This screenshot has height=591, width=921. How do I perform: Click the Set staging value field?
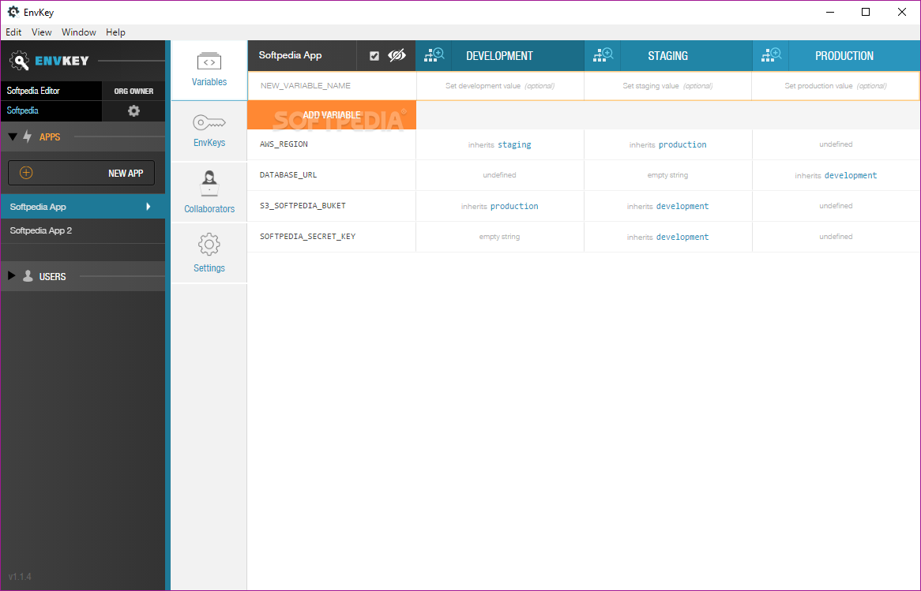pos(667,86)
